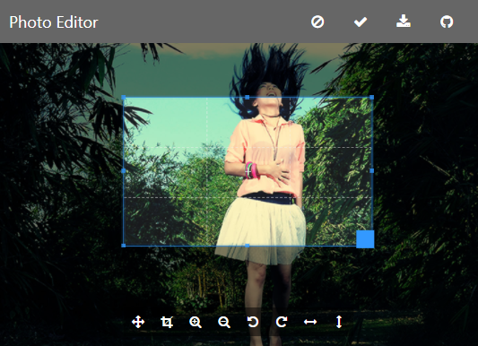478x346 pixels.
Task: Click the top-left crop box corner handle
Action: point(124,98)
